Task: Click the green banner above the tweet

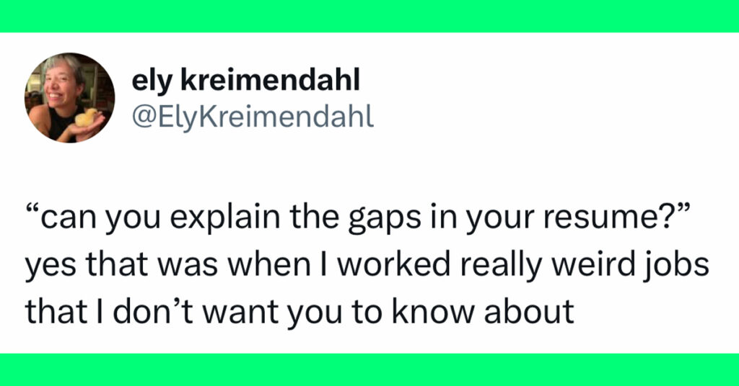Action: (369, 16)
